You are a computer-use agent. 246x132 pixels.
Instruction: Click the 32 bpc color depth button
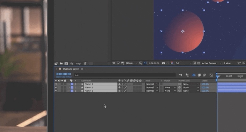[78, 63]
